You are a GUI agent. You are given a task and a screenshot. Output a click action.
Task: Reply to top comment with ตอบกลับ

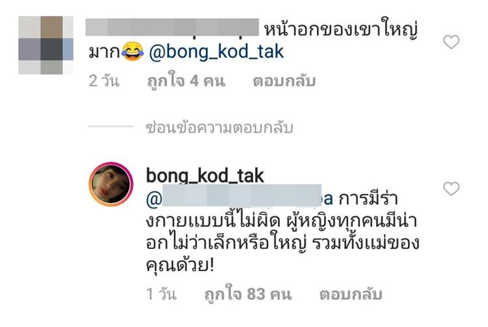click(x=284, y=81)
